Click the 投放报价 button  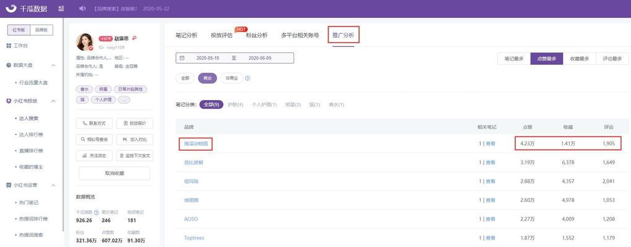[x=135, y=124]
